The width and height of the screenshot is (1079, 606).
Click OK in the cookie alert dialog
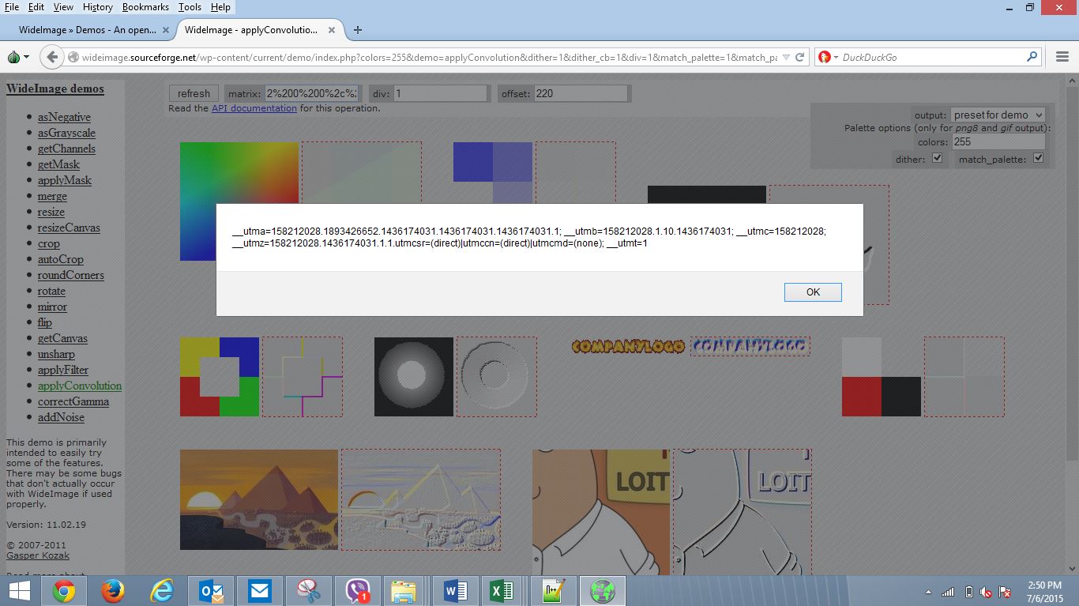[x=813, y=292]
